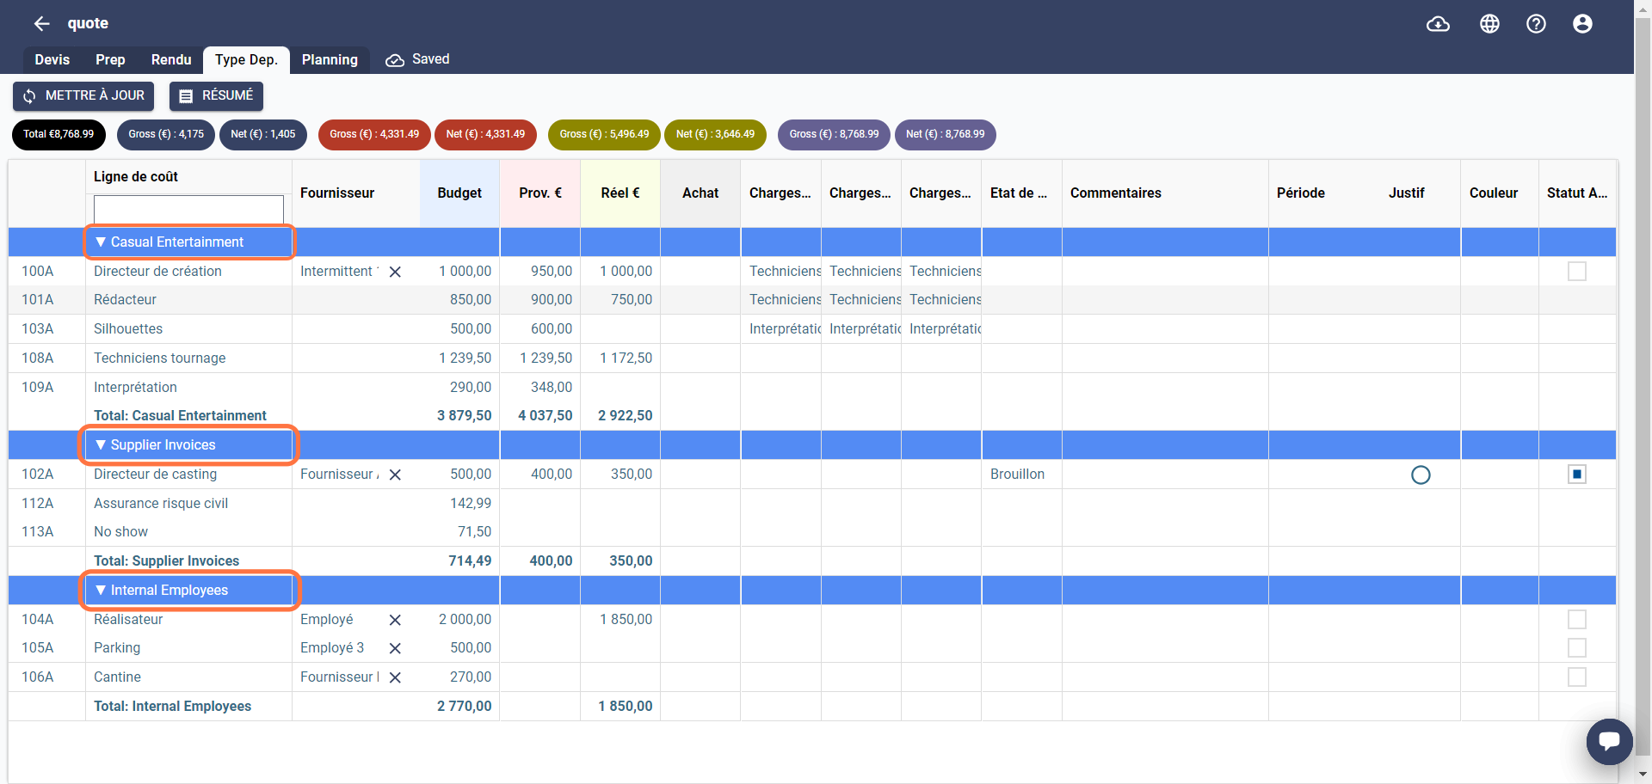
Task: Select the Rédacteur cost line
Action: [125, 300]
